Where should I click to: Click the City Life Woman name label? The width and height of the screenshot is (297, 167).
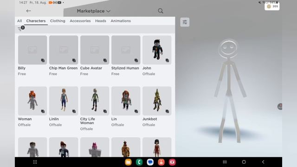point(88,121)
